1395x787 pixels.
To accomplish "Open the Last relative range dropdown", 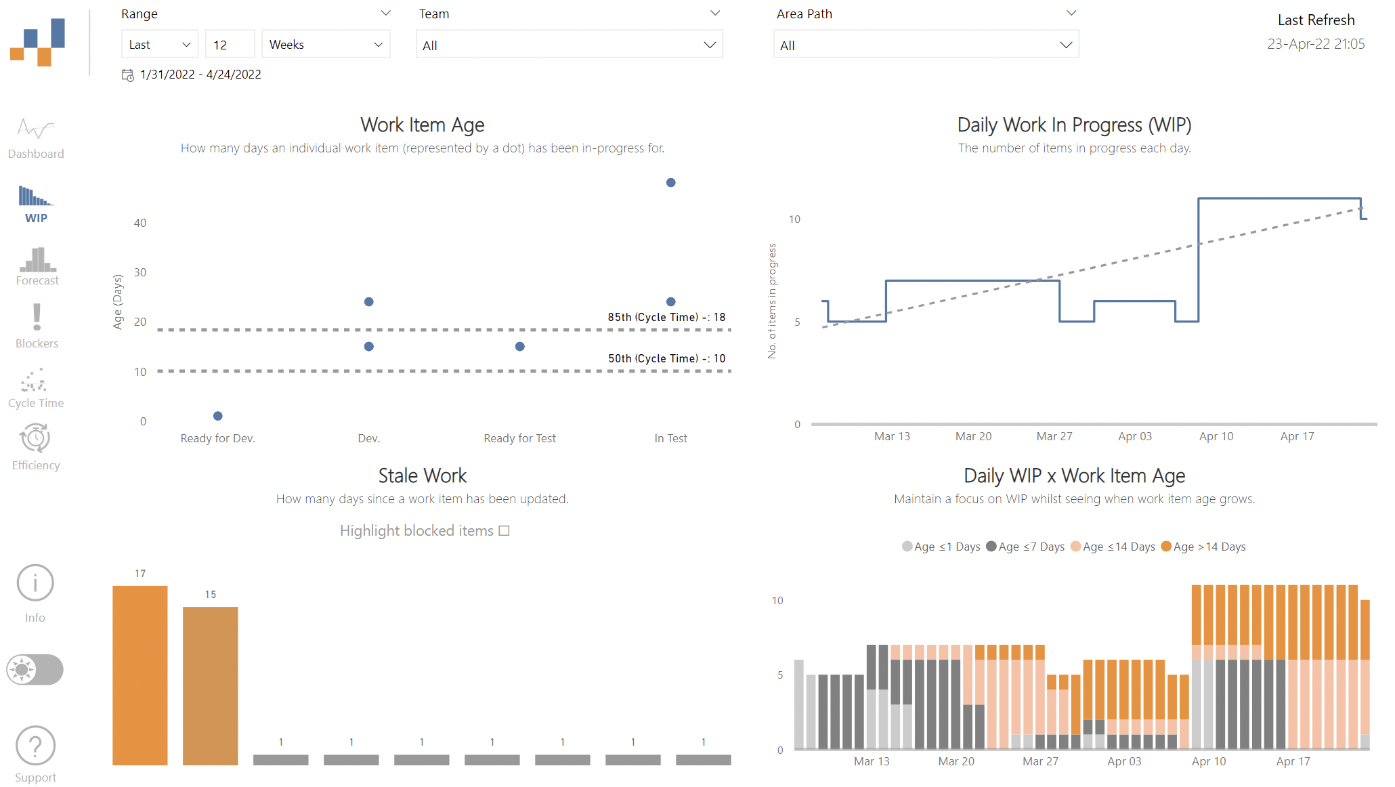I will click(x=160, y=45).
